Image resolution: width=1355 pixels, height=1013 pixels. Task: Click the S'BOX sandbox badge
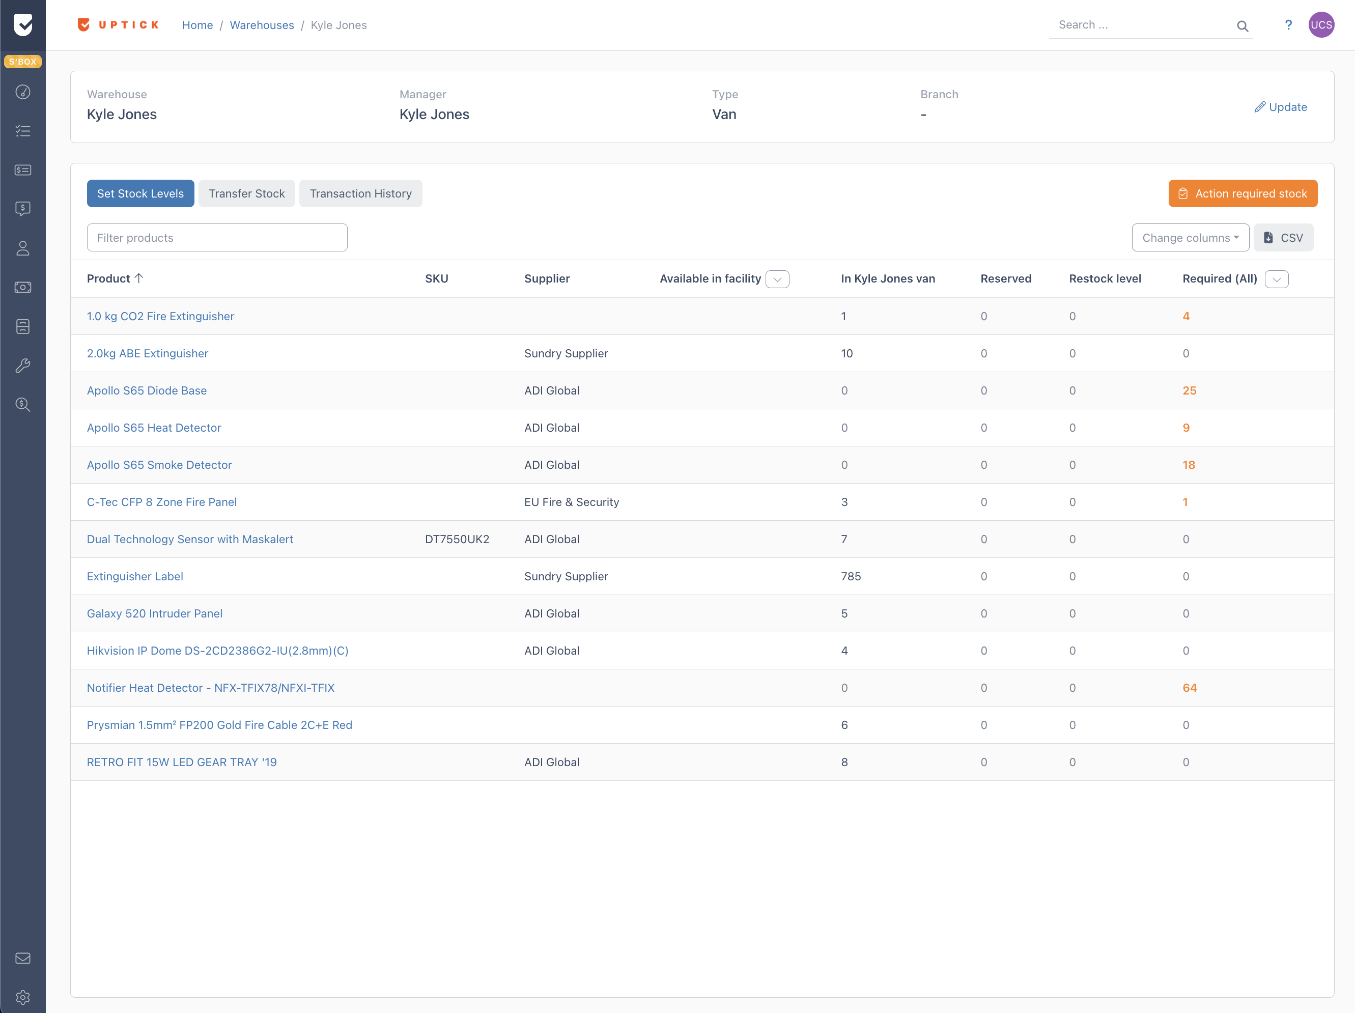[x=23, y=61]
